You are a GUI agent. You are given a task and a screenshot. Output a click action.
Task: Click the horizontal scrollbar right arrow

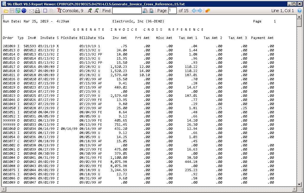point(295,189)
